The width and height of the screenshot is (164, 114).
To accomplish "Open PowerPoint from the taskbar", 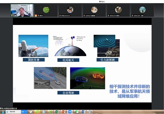I will click(64, 112).
